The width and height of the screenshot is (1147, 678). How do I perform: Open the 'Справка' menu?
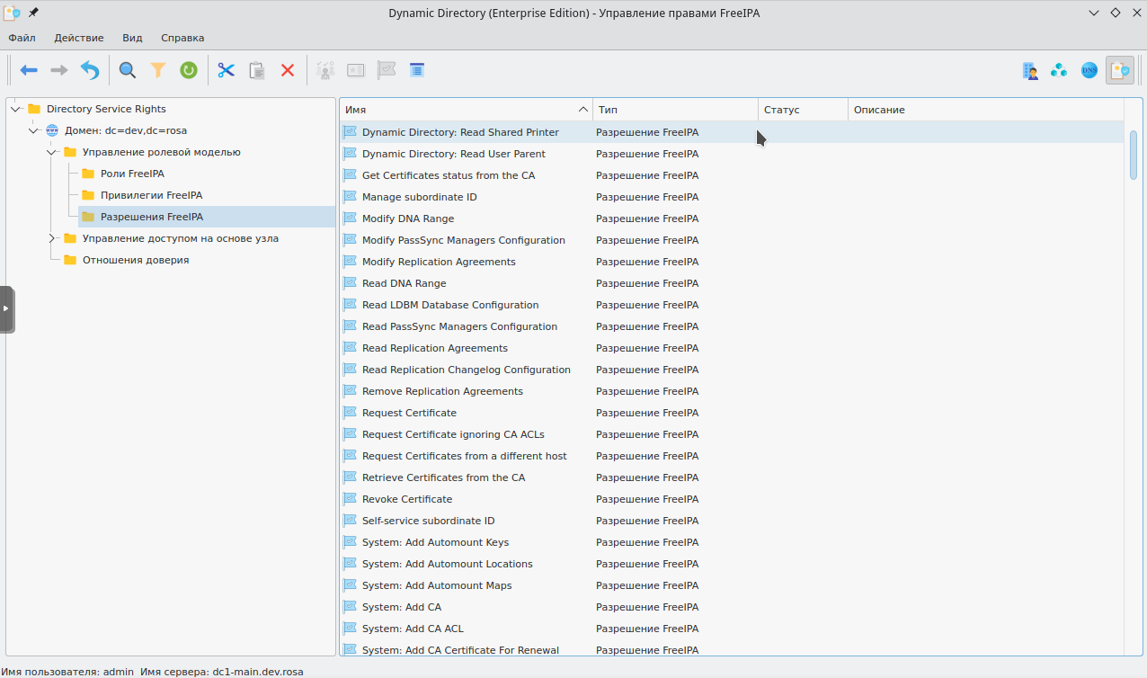(x=182, y=38)
